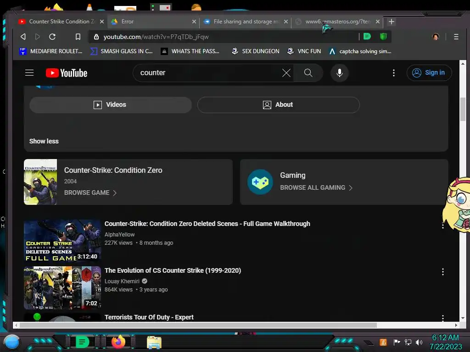The image size is (470, 352).
Task: Open options for Terrorists Tour Of Duty video
Action: 443,318
